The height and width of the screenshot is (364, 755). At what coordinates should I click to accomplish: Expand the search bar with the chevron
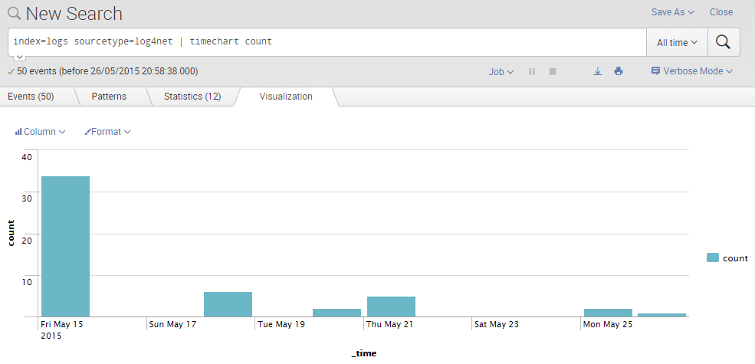pyautogui.click(x=20, y=57)
